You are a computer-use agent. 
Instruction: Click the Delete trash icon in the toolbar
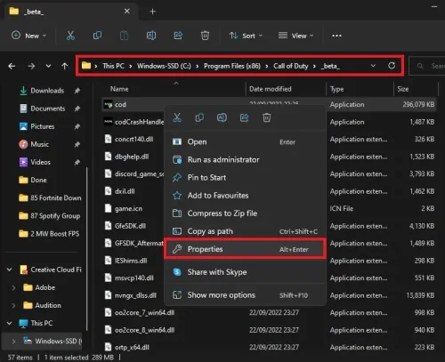pos(205,36)
